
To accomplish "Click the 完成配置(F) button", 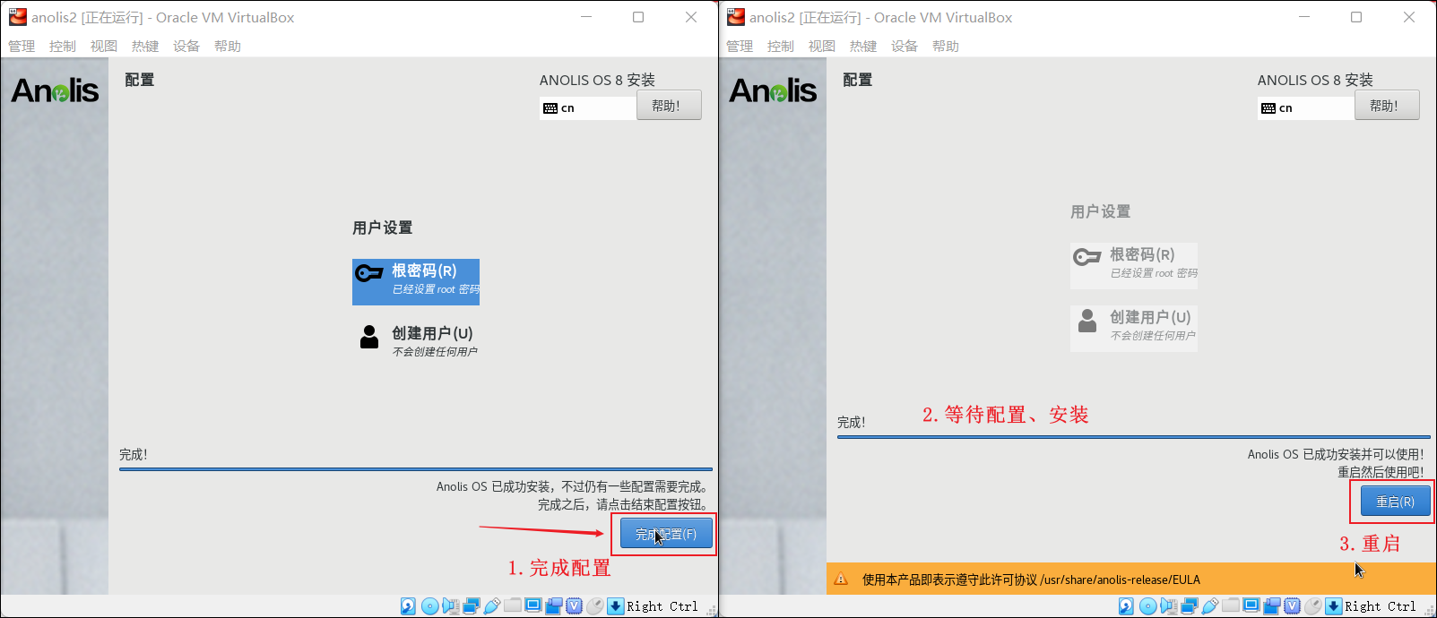I will [666, 534].
